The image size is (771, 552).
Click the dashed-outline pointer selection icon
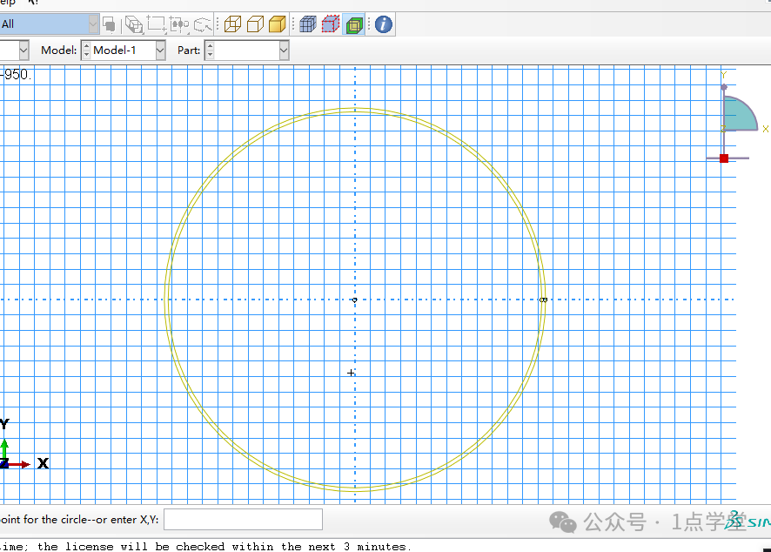(203, 24)
